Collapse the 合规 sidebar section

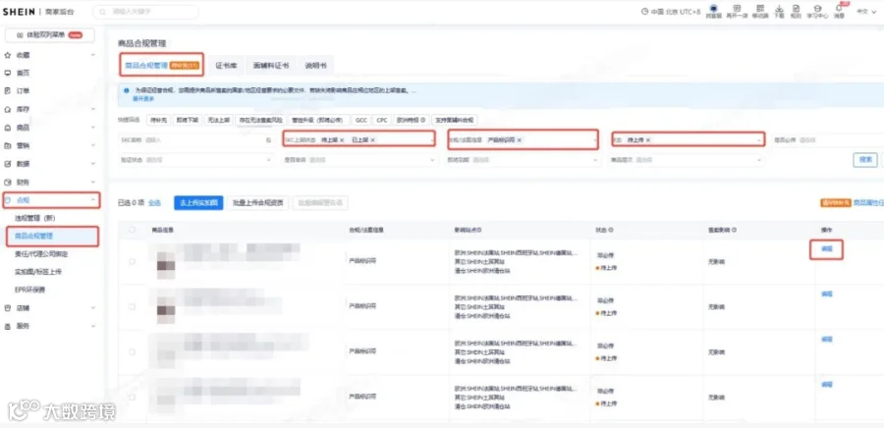coord(93,200)
